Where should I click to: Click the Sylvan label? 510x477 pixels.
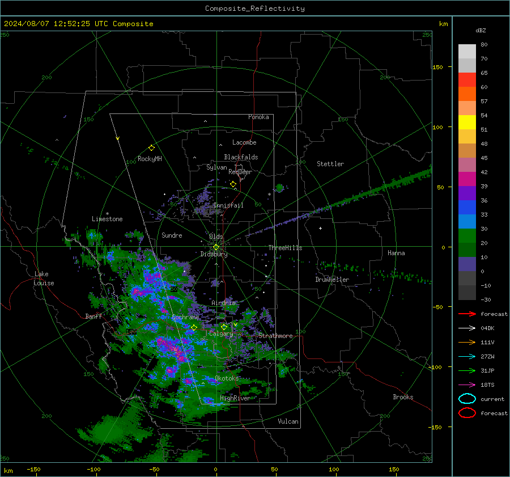216,167
